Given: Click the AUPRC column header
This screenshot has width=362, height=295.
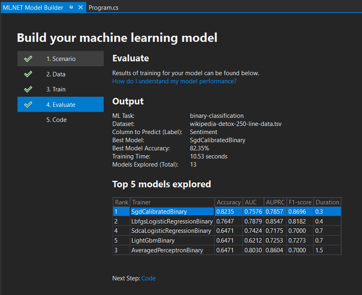Looking at the screenshot, I should point(275,202).
